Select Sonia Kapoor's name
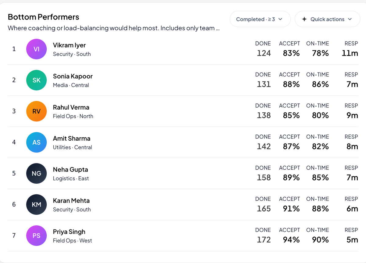366x263 pixels. click(x=73, y=76)
